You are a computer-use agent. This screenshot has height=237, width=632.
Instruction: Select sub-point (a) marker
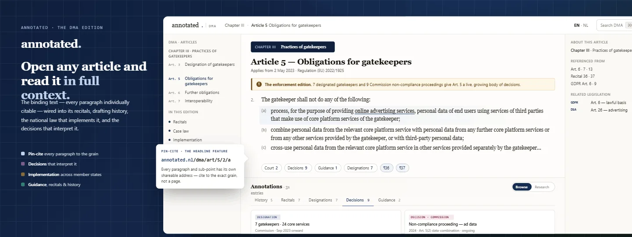264,111
